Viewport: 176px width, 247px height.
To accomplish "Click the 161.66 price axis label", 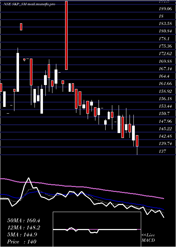I will coord(165,84).
